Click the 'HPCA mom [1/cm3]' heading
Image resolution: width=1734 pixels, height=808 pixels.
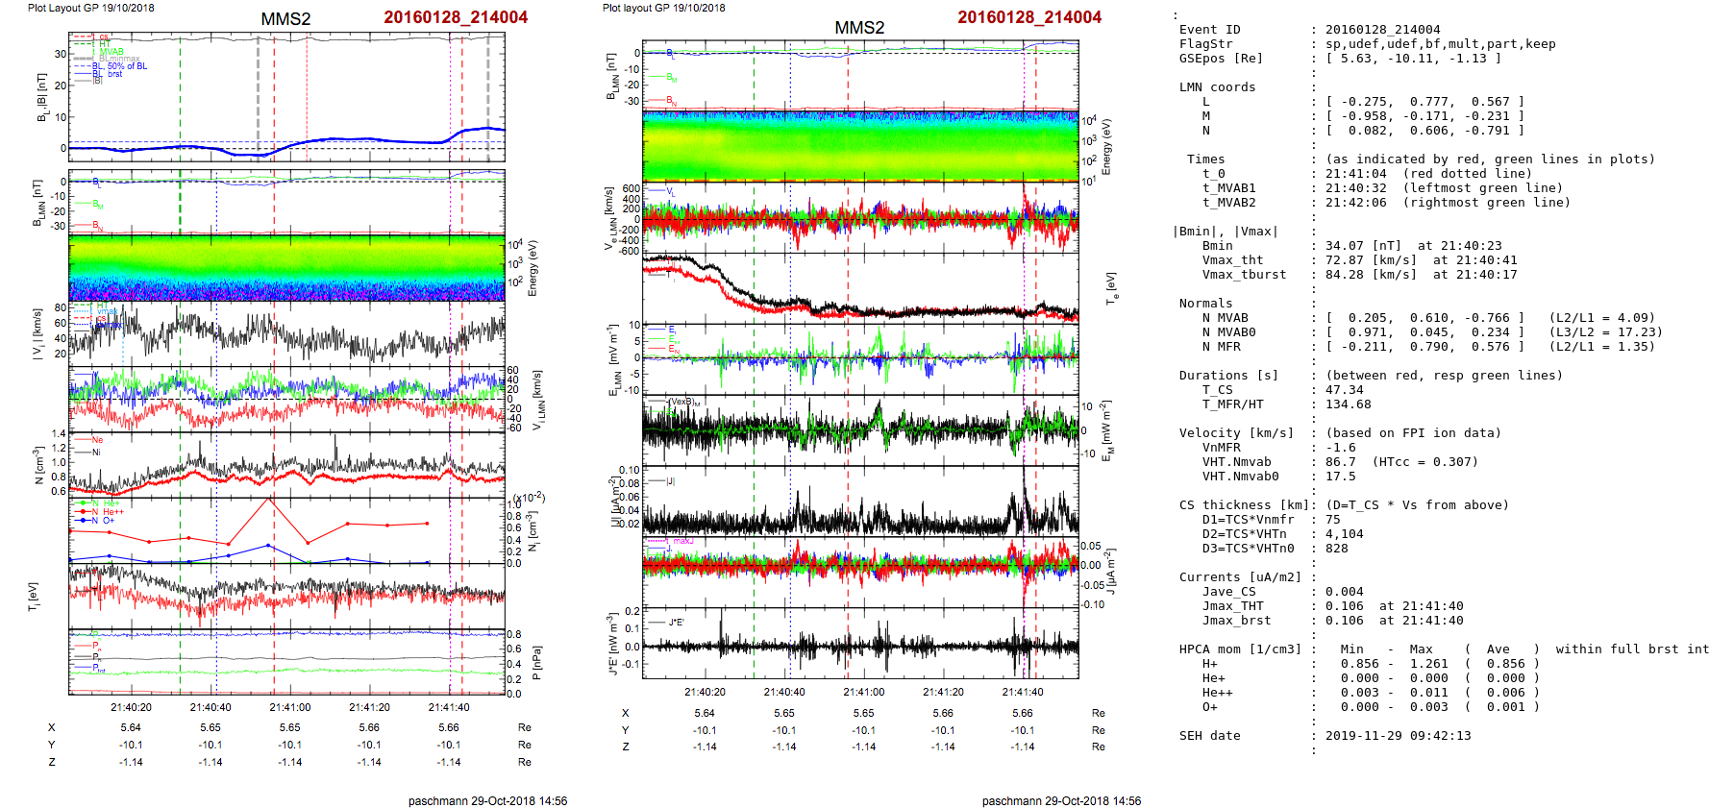pyautogui.click(x=1240, y=649)
